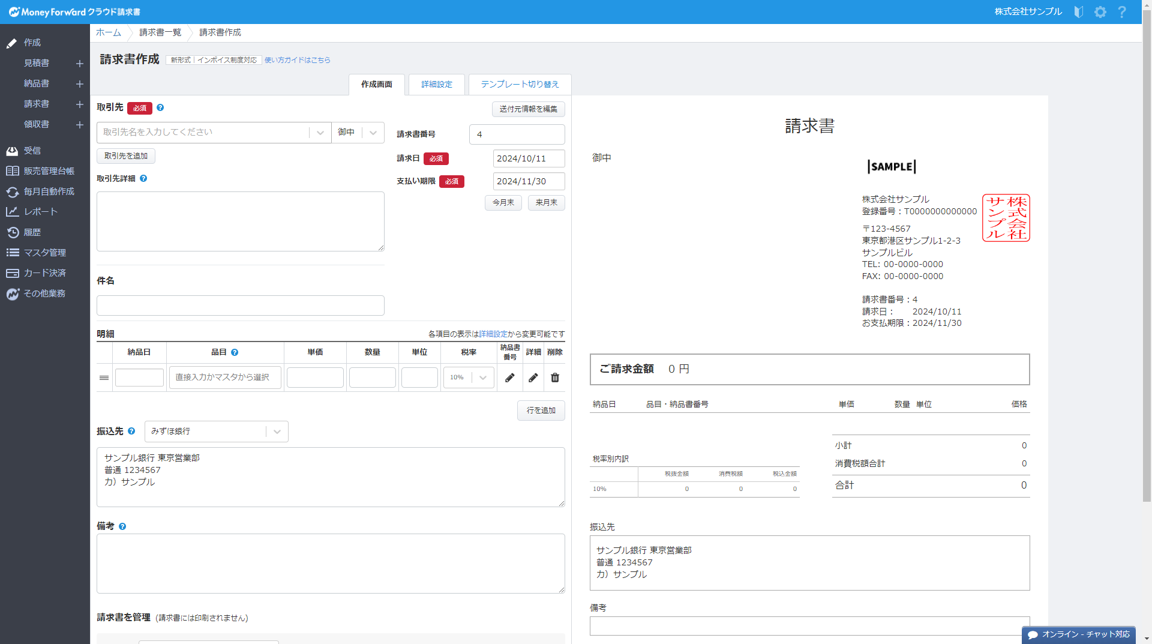Open the 使い方ガイドはこちら link

click(x=298, y=60)
